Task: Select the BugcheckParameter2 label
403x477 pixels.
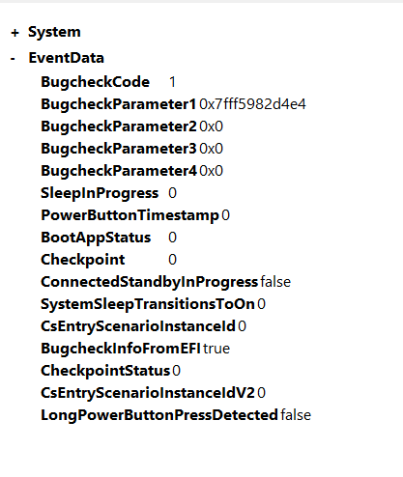Action: [119, 126]
